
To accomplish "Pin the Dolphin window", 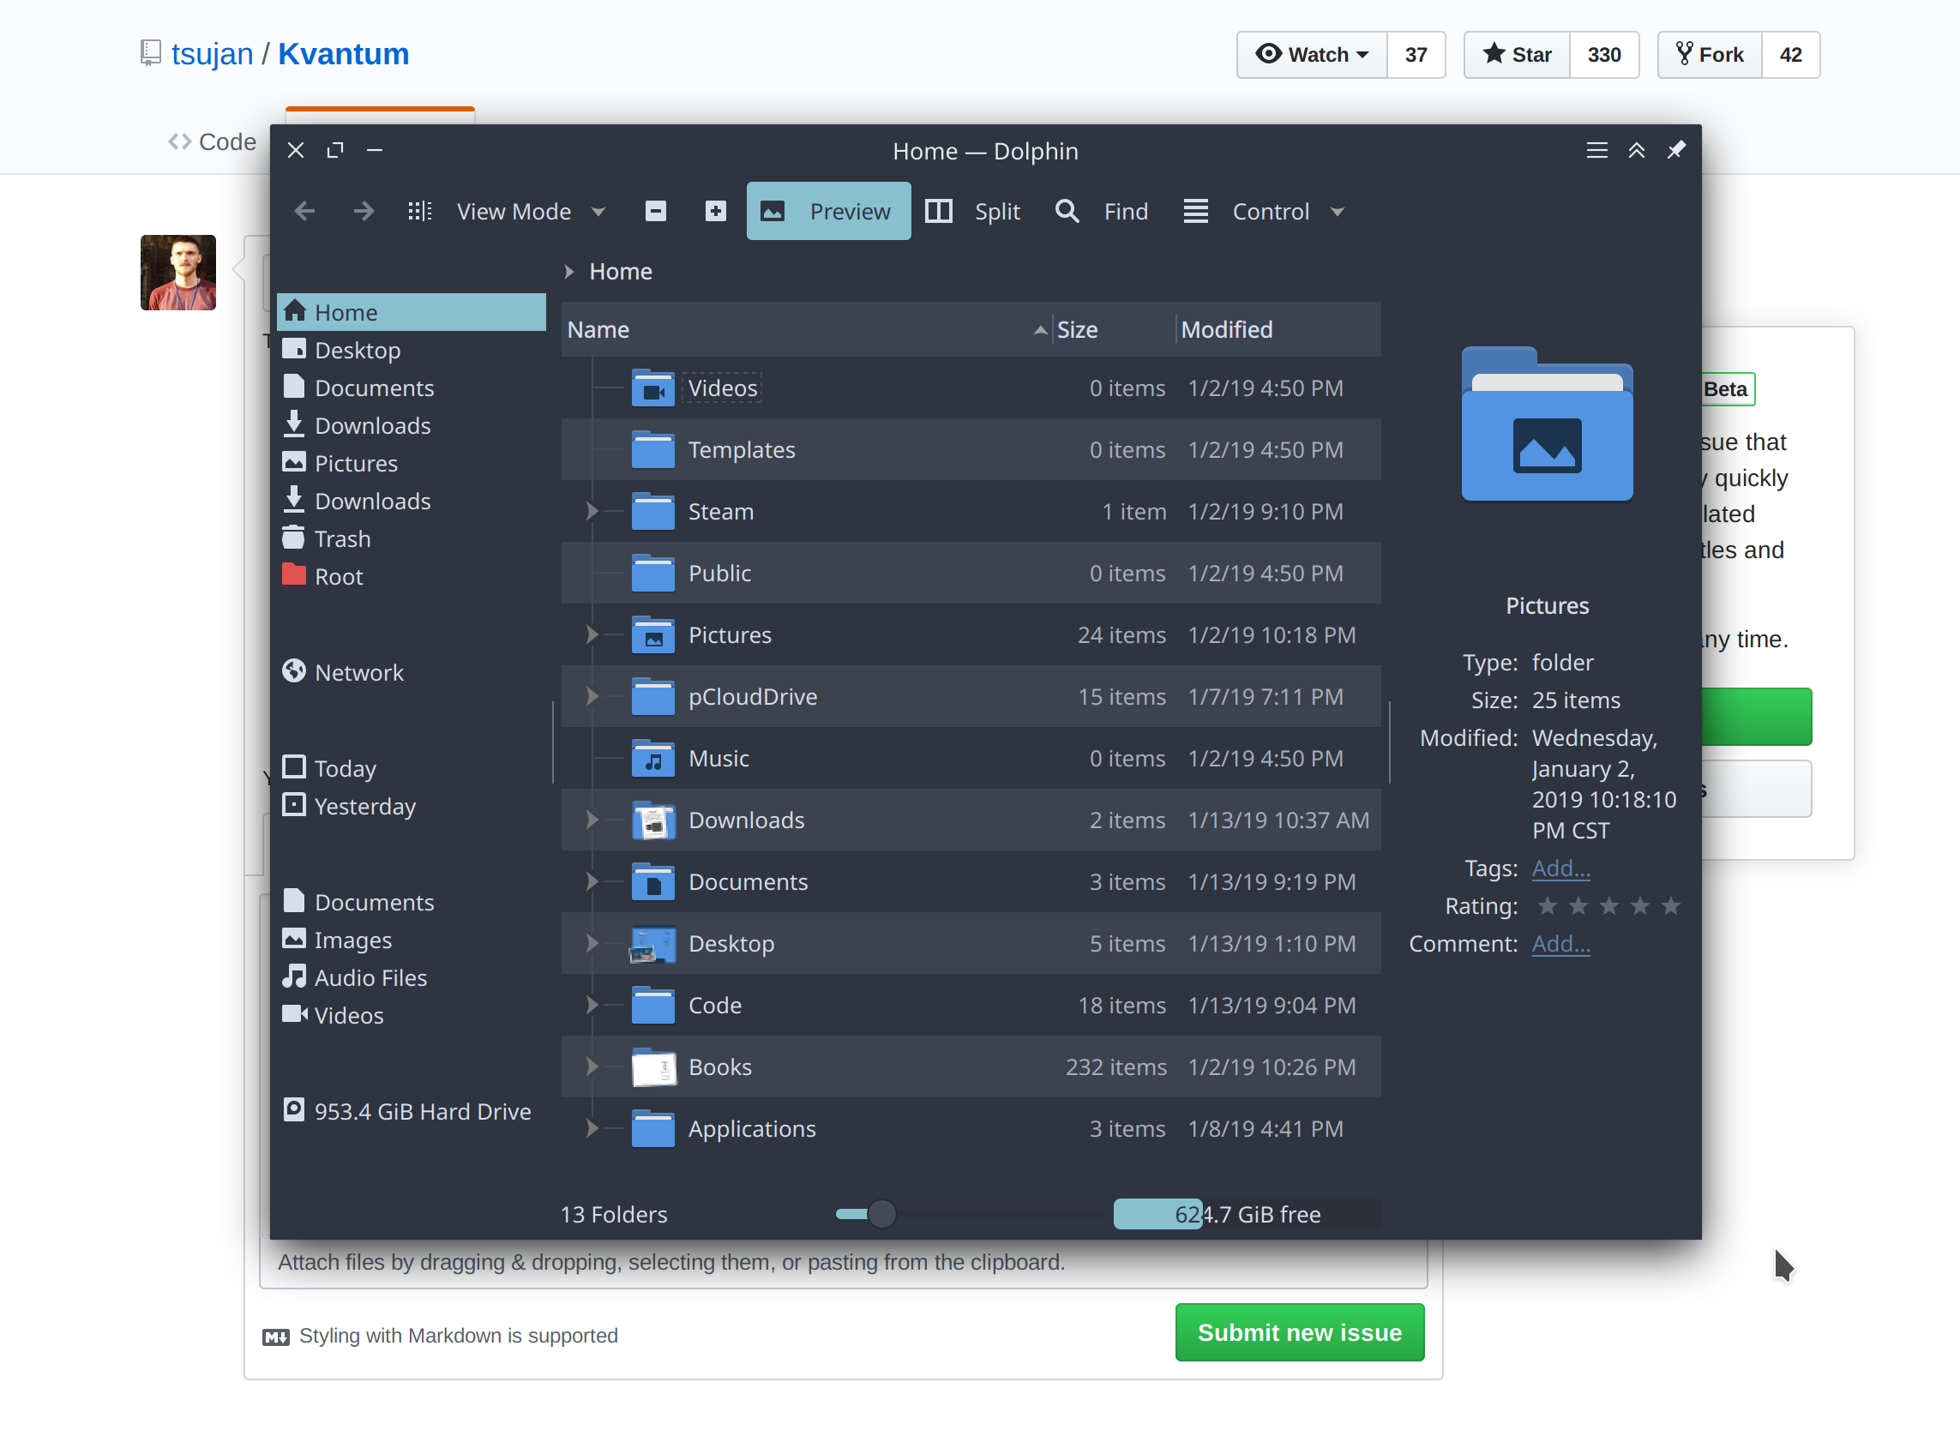I will point(1676,150).
